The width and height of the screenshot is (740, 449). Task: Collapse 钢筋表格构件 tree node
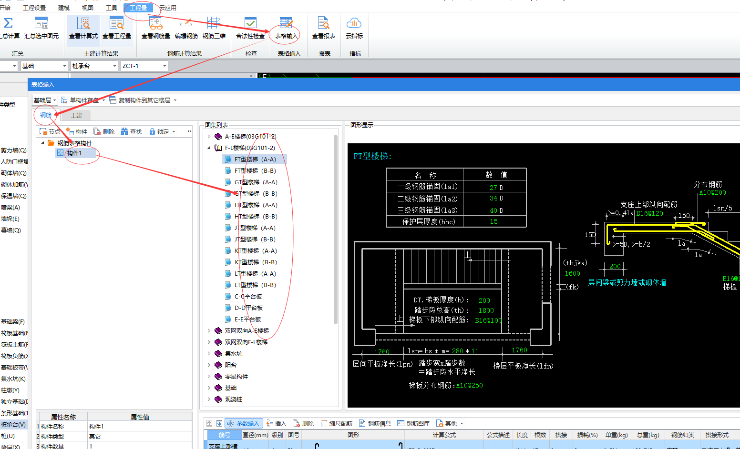click(42, 143)
